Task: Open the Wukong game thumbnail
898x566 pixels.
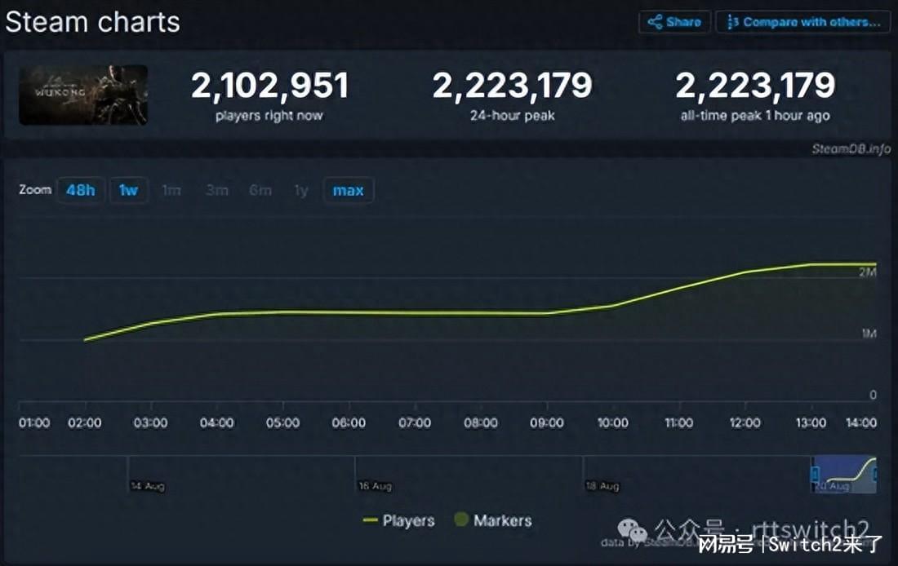Action: [x=83, y=95]
